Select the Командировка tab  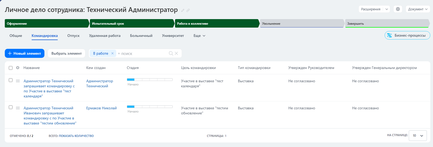[x=45, y=36]
